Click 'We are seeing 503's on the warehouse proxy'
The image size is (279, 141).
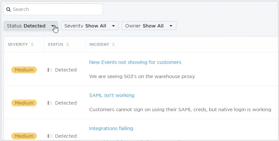(142, 77)
